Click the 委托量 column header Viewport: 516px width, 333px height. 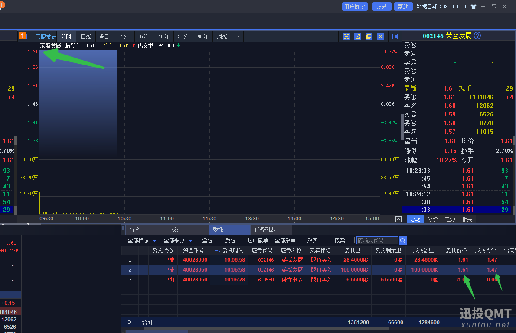[353, 250]
